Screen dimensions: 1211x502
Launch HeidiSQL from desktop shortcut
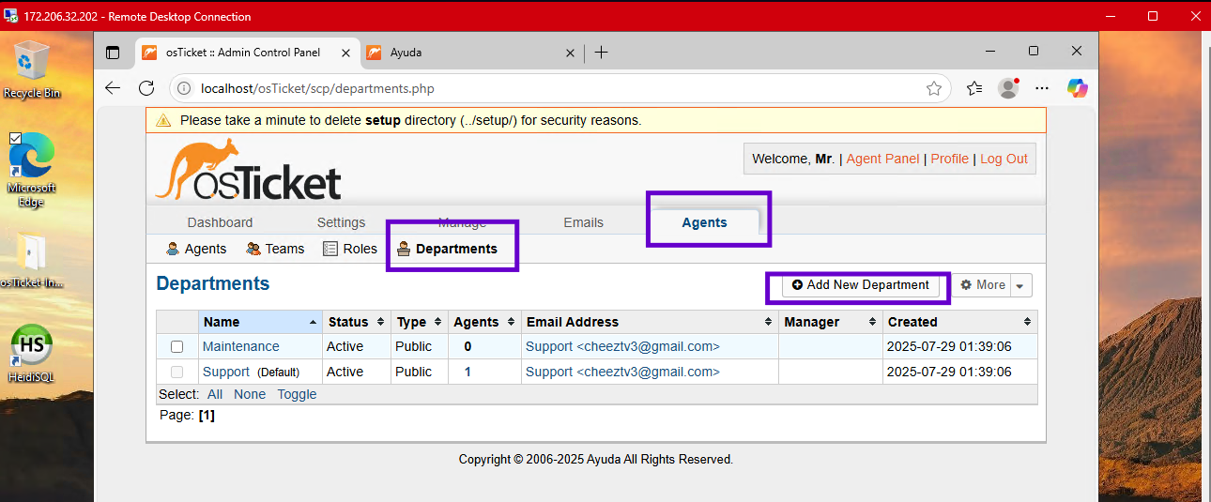[31, 352]
